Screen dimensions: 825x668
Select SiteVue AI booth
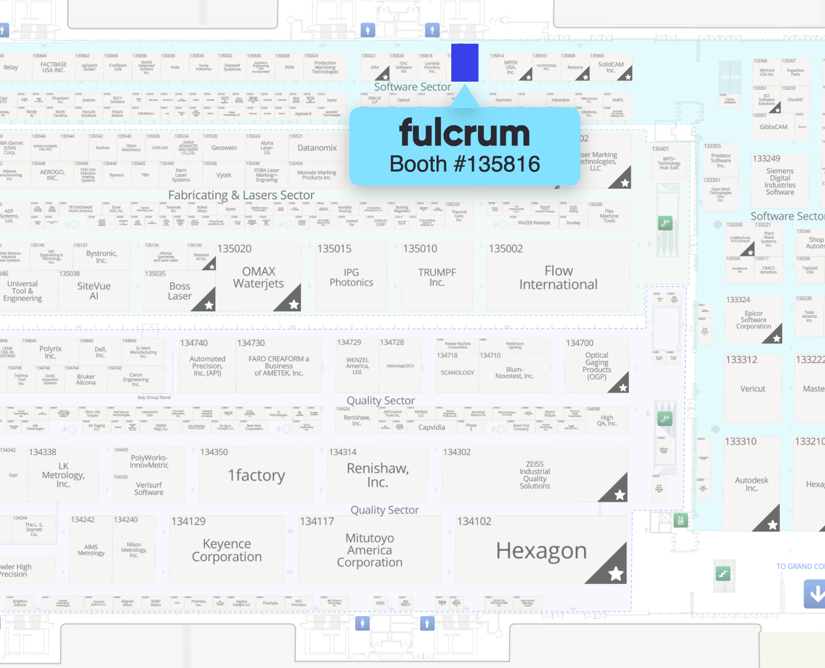(94, 290)
